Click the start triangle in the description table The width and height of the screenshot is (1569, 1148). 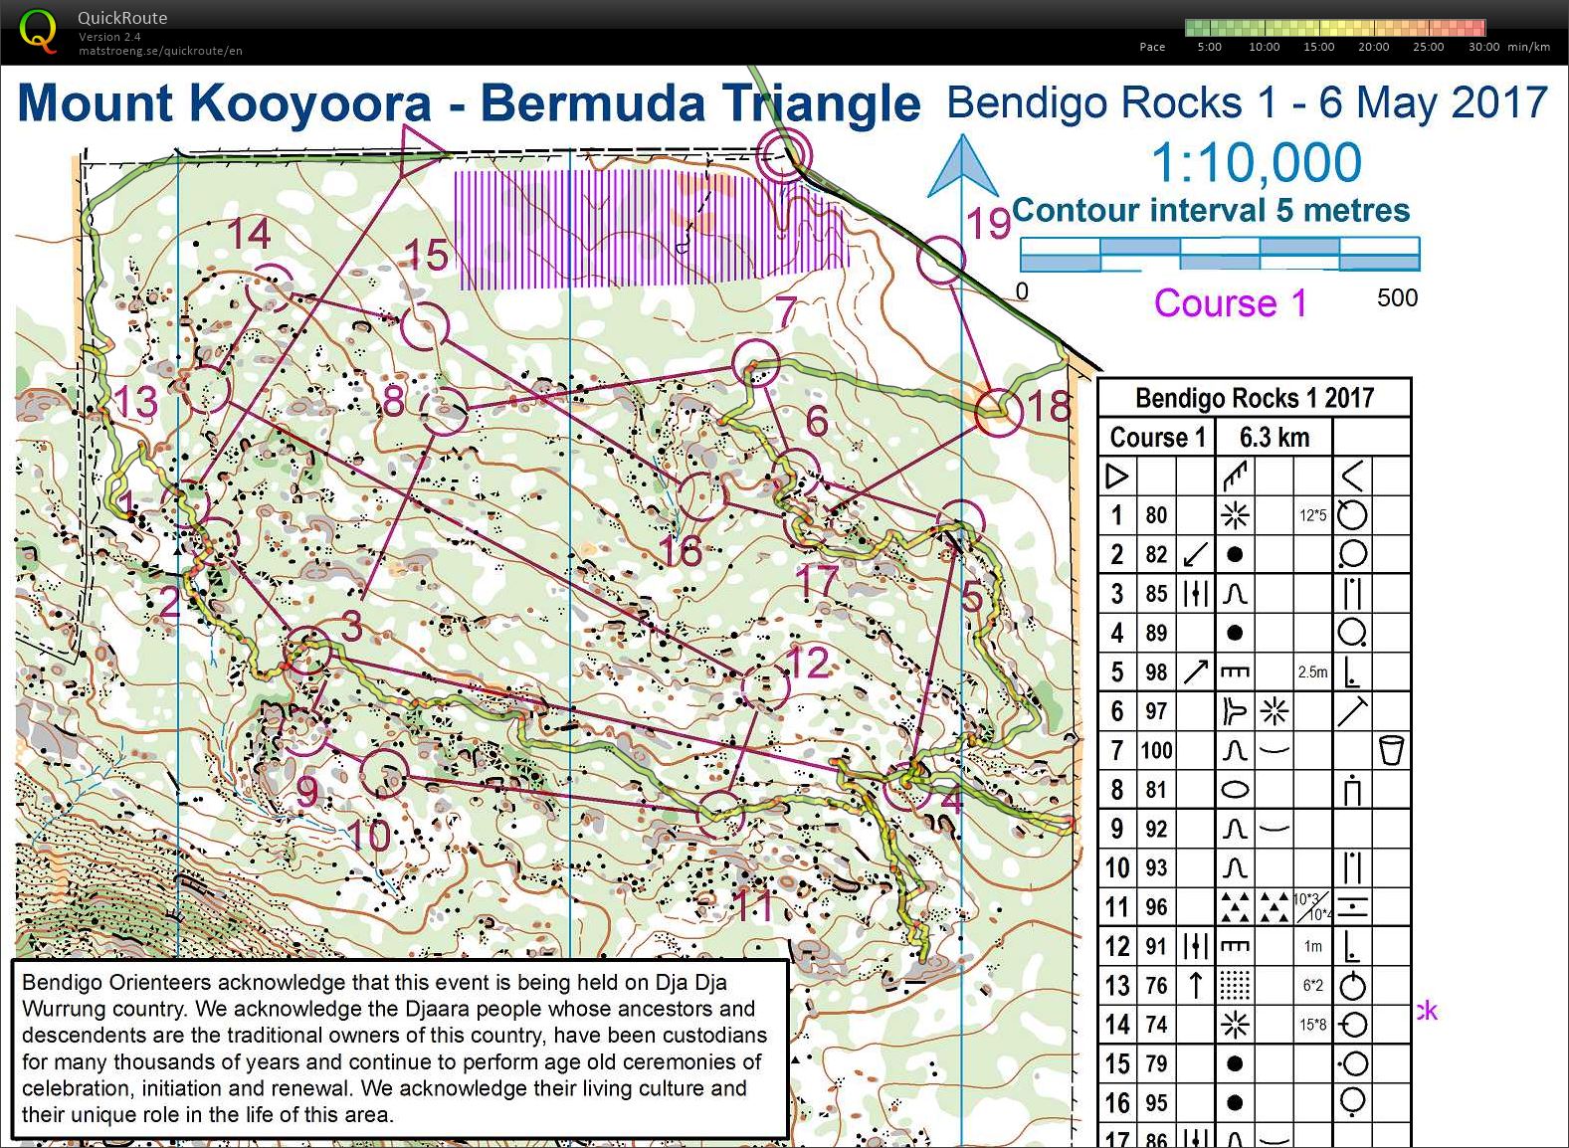point(1117,476)
